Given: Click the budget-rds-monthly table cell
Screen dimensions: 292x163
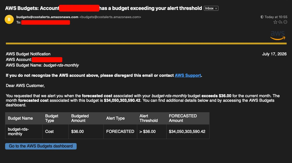Looking at the screenshot, I should pyautogui.click(x=24, y=132).
